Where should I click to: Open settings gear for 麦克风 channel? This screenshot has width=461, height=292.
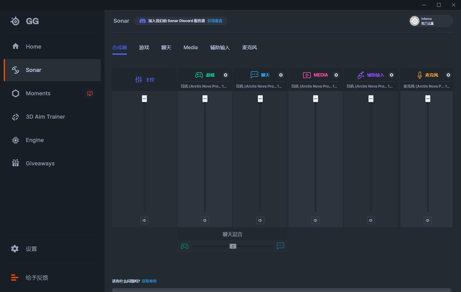[x=448, y=75]
